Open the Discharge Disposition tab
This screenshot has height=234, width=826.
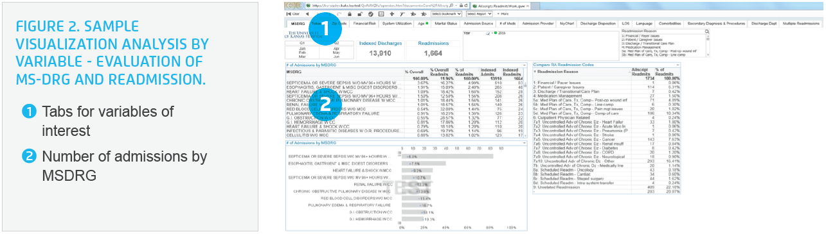[598, 24]
